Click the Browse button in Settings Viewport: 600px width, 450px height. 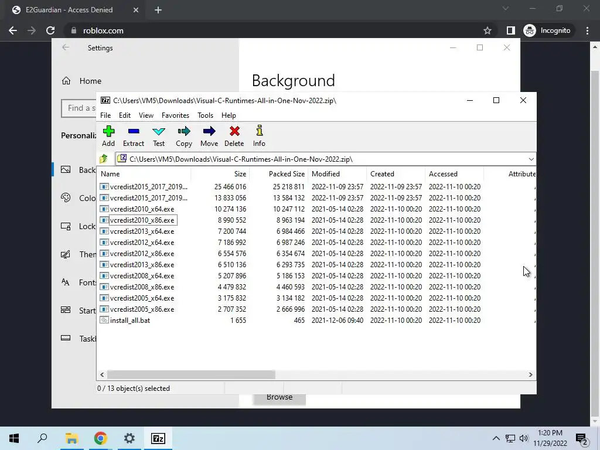[x=279, y=397]
